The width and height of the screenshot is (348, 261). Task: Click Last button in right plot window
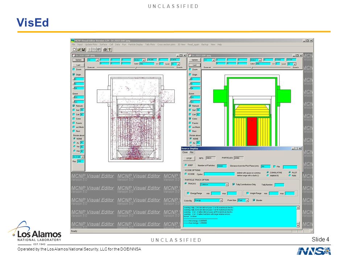coord(195,65)
